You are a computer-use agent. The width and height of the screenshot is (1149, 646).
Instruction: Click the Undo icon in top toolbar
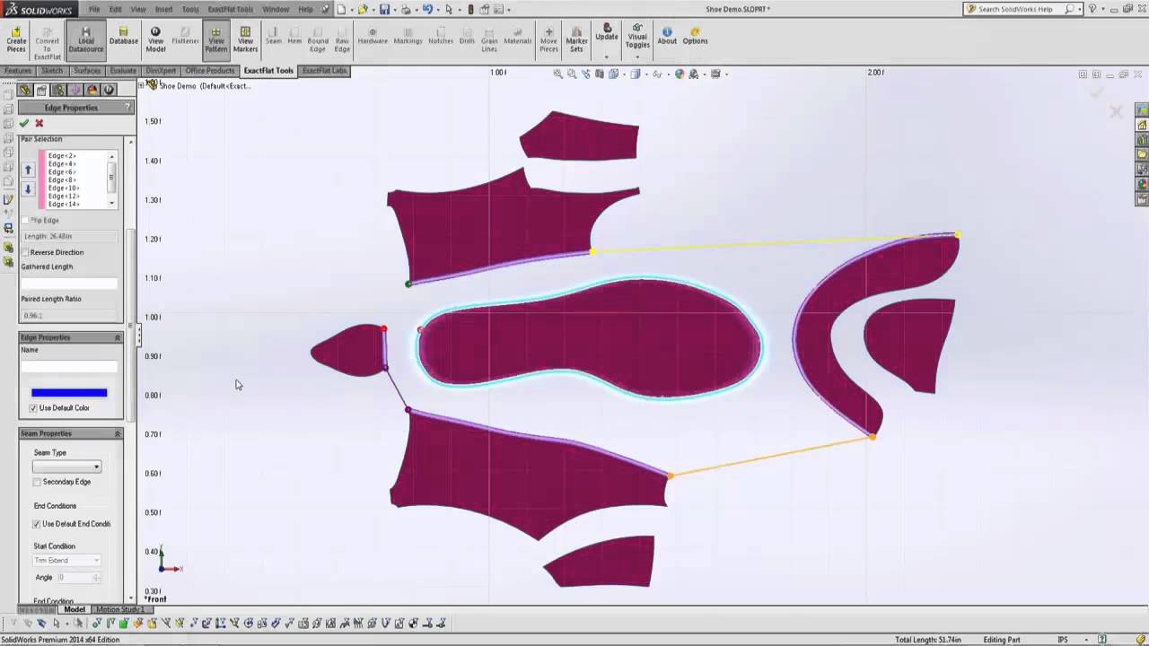427,9
